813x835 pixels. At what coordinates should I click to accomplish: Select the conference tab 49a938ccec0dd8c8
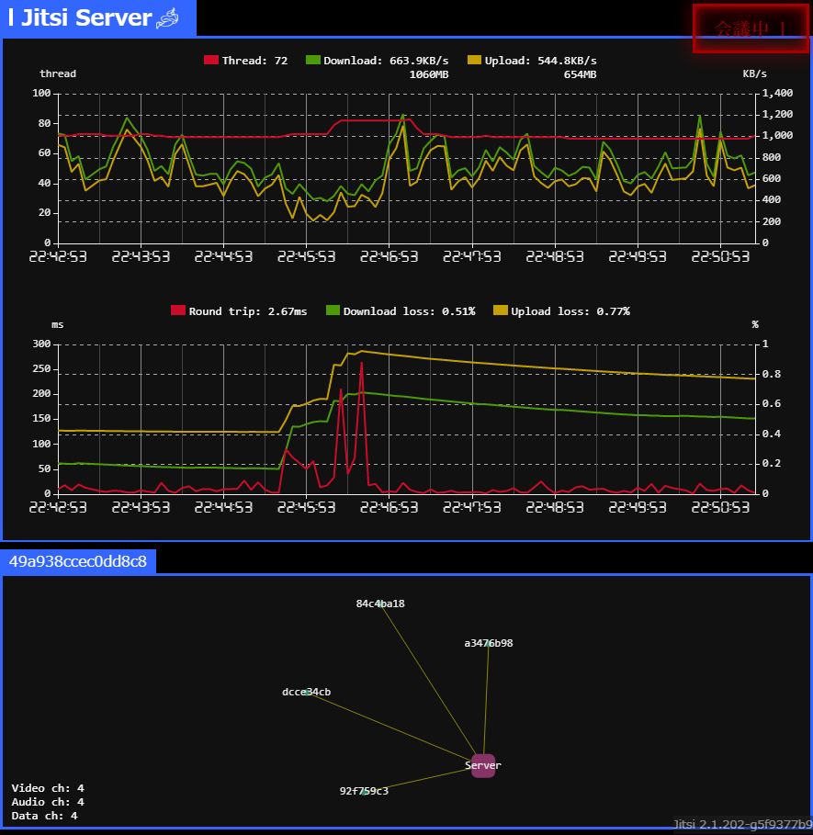tap(78, 562)
